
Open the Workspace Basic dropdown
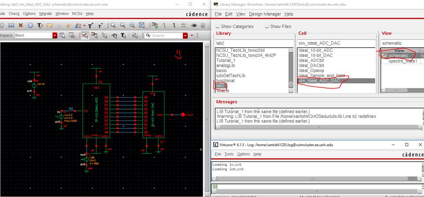click(x=55, y=35)
